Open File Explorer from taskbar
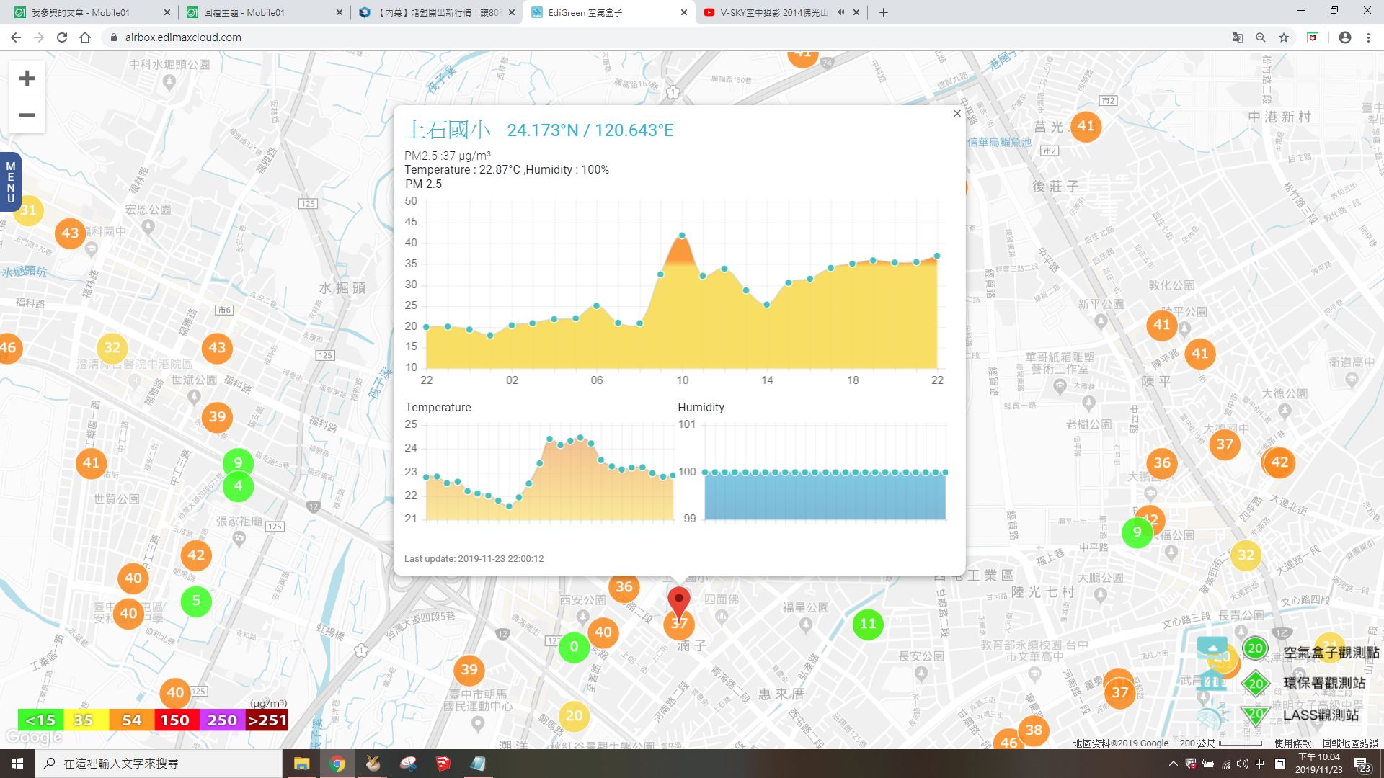1384x778 pixels. 301,764
